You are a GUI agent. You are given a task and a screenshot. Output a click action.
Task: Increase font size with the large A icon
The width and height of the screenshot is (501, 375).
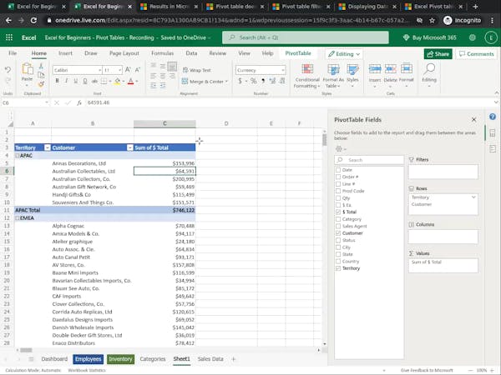[x=128, y=70]
